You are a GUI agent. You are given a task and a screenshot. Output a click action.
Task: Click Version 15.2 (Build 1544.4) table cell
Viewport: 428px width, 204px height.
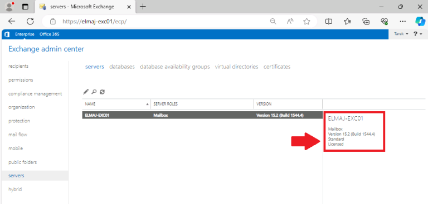coord(280,115)
